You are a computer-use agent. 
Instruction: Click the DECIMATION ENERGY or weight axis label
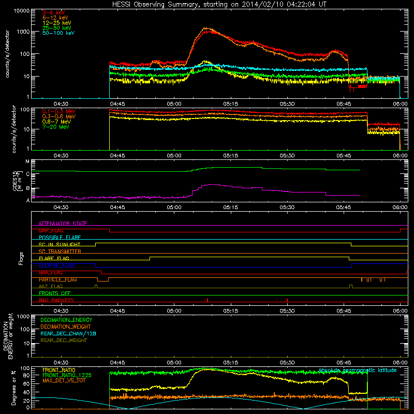tap(8, 336)
